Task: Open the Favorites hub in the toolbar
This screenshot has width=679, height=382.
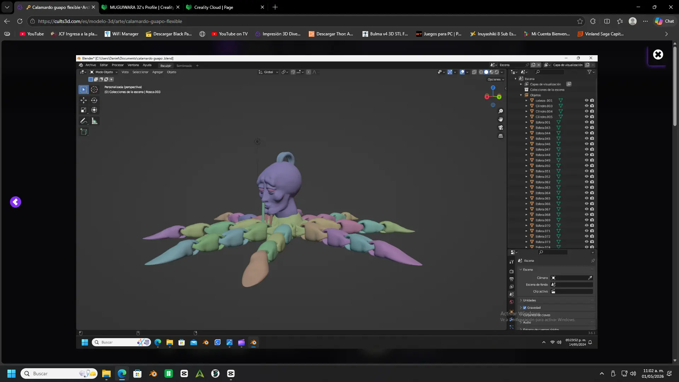Action: coord(620,21)
